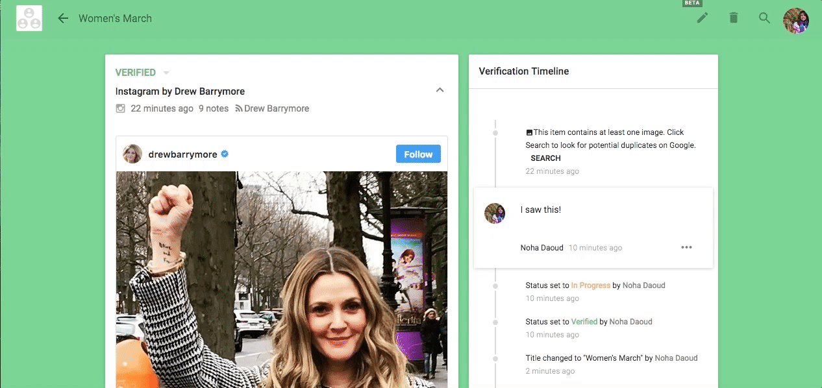Open Drew Barrymore feed source link
822x388 pixels.
pyautogui.click(x=272, y=108)
